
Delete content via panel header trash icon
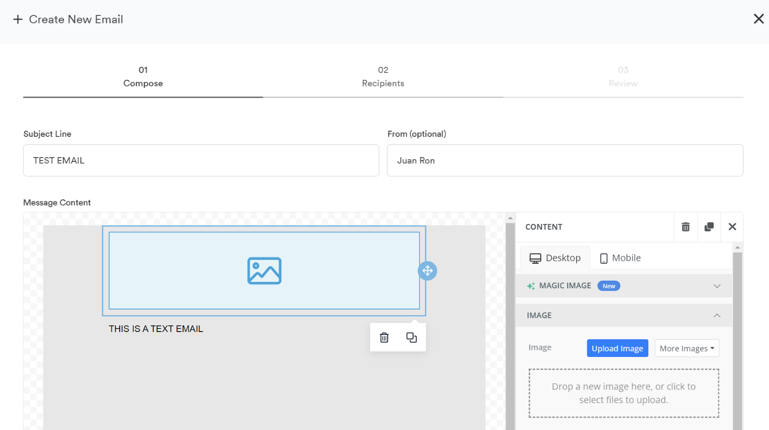[x=686, y=227]
